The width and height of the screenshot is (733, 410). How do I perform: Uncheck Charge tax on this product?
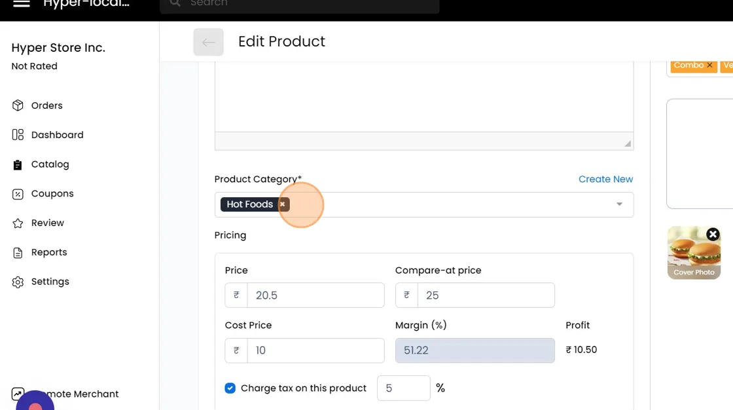(230, 388)
